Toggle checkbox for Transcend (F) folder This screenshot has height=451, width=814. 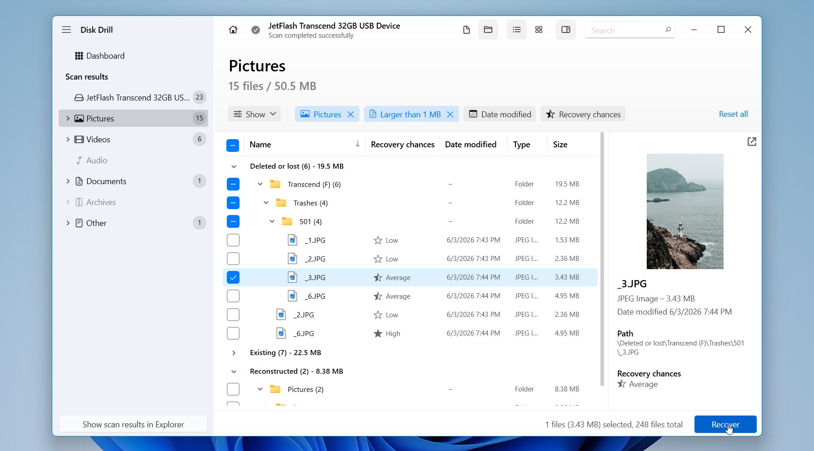(233, 184)
